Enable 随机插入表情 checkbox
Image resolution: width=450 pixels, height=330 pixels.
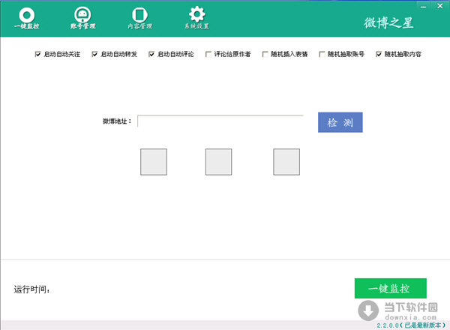point(265,54)
